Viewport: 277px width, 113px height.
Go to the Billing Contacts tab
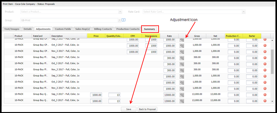click(x=103, y=29)
